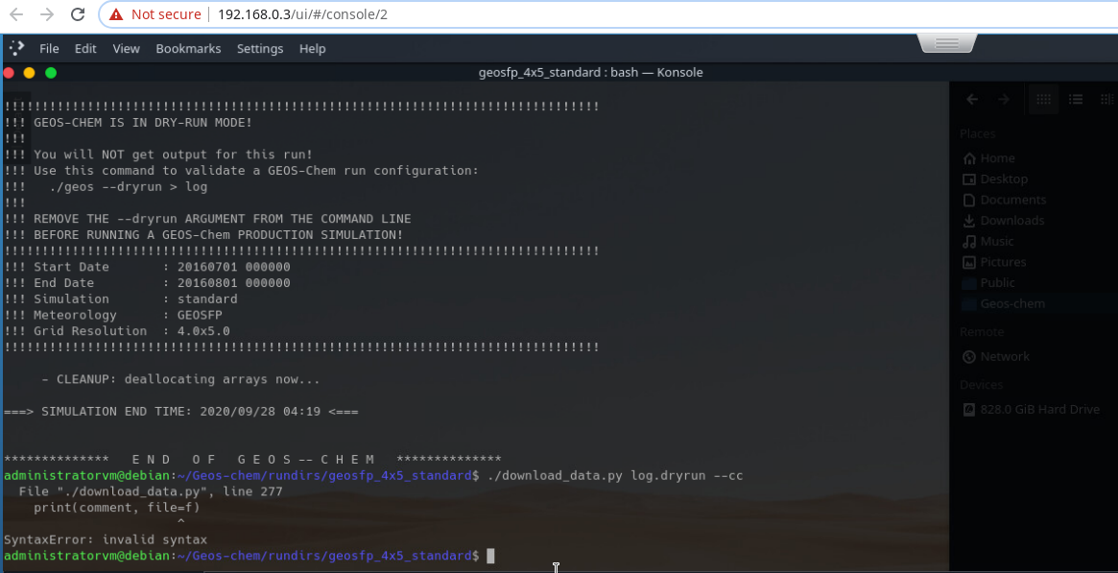Toggle the compact details view mode
1118x573 pixels.
(x=1106, y=99)
